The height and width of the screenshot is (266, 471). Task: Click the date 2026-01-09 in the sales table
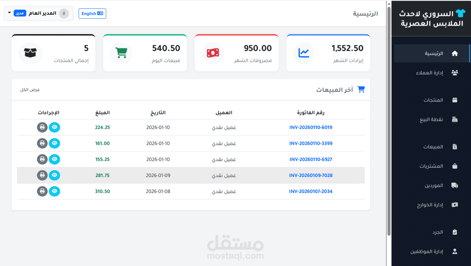[158, 175]
